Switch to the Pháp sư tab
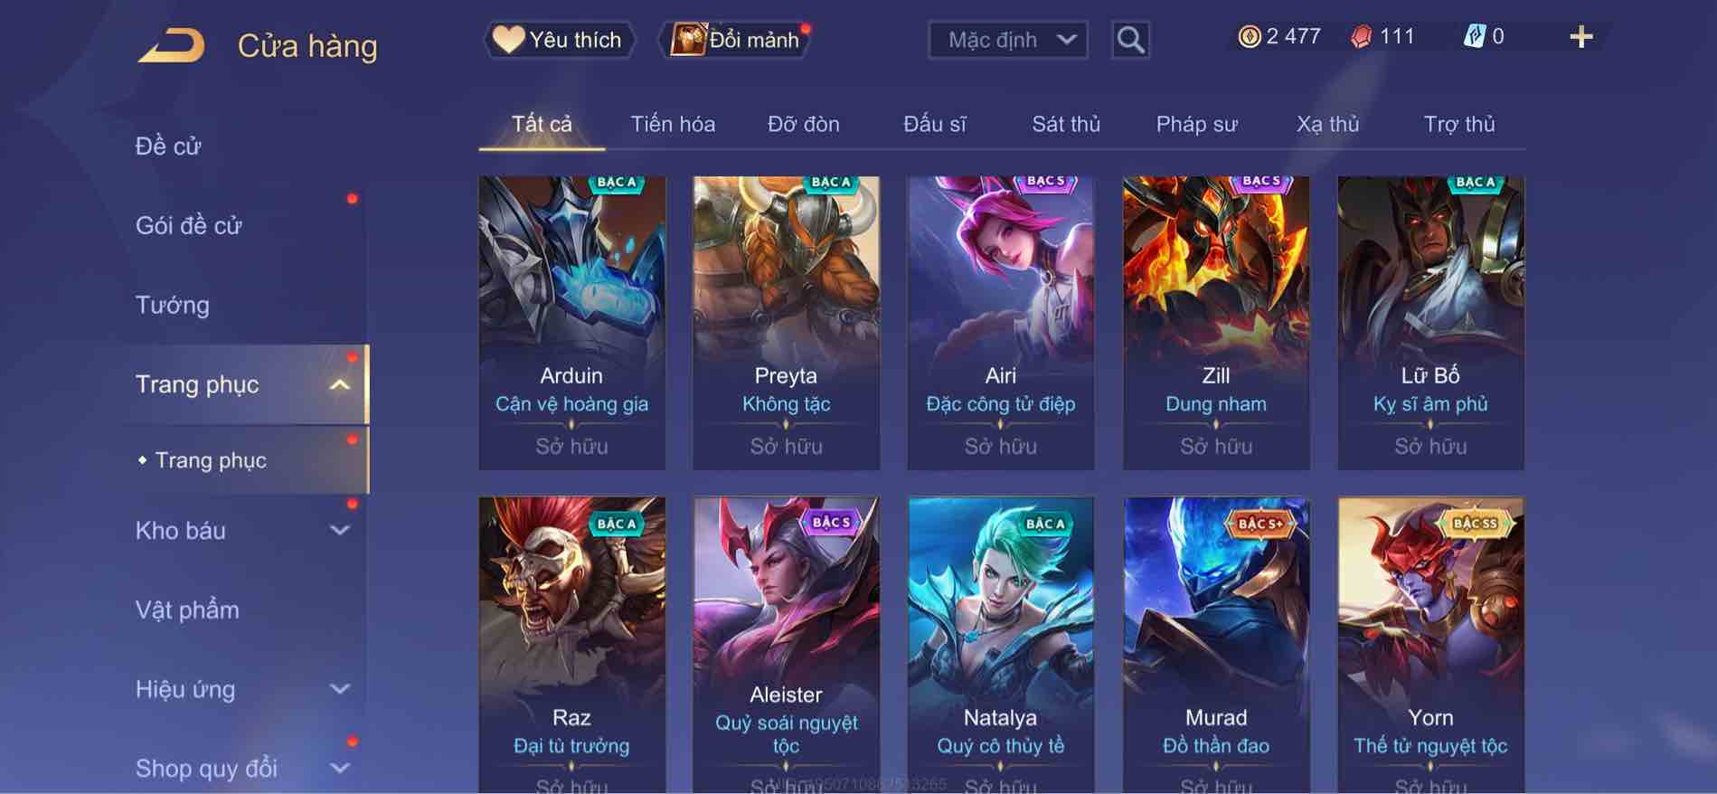Viewport: 1717px width, 794px height. [1196, 124]
